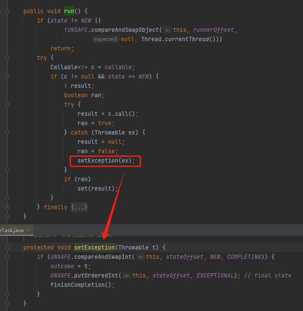Click 'Throwable t' parameter in setException declaration

pyautogui.click(x=136, y=247)
